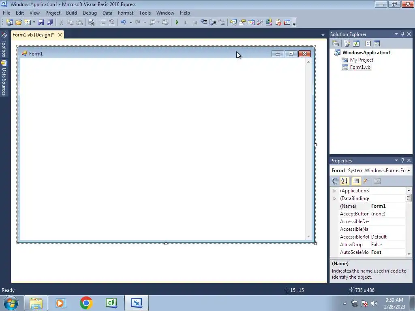Open active documents list dropdown arrow
This screenshot has height=311, width=415.
pyautogui.click(x=323, y=35)
